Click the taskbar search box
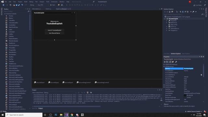Image resolution: width=208 pixels, height=117 pixels. pyautogui.click(x=24, y=115)
